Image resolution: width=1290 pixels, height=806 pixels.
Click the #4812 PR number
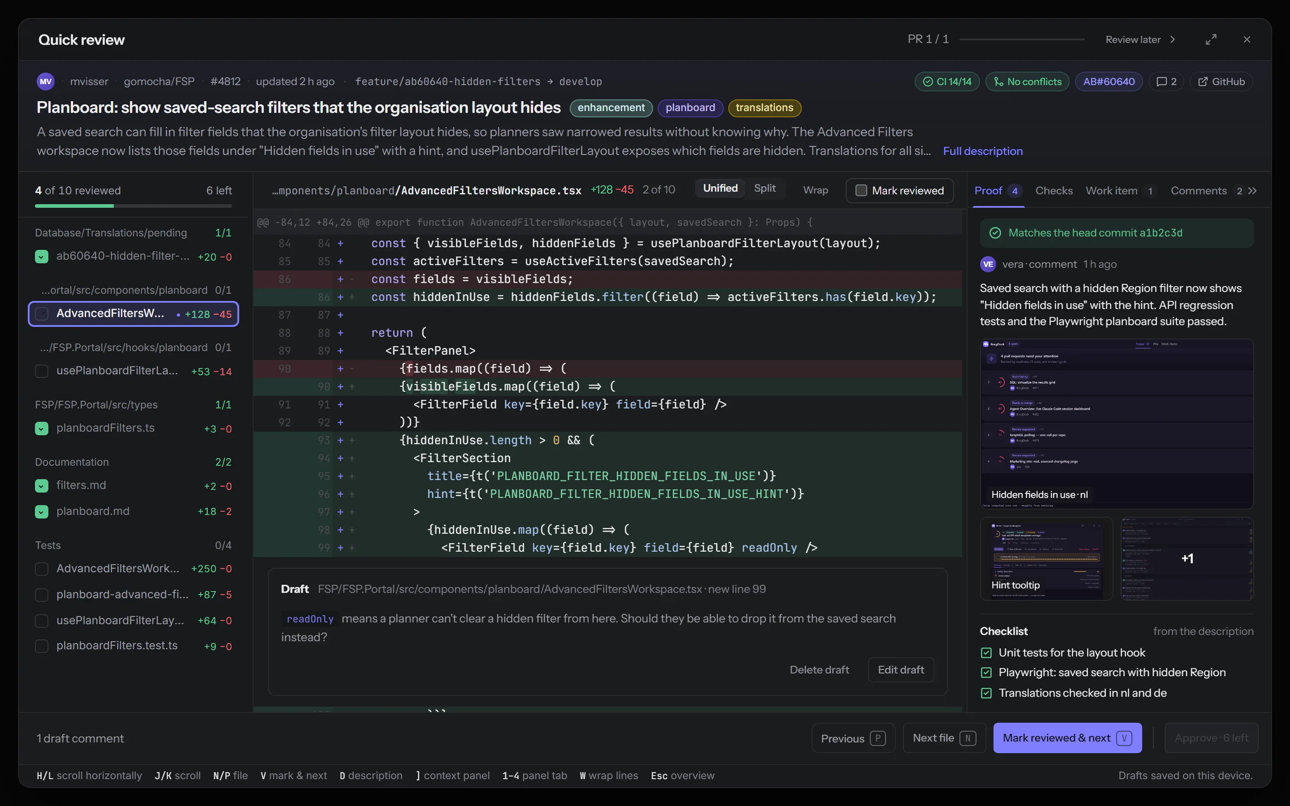tap(225, 81)
